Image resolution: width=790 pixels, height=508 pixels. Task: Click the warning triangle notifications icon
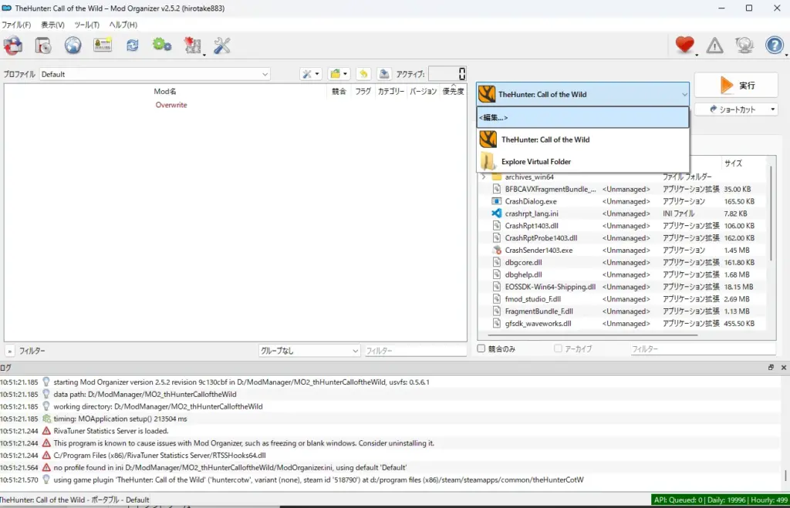715,46
